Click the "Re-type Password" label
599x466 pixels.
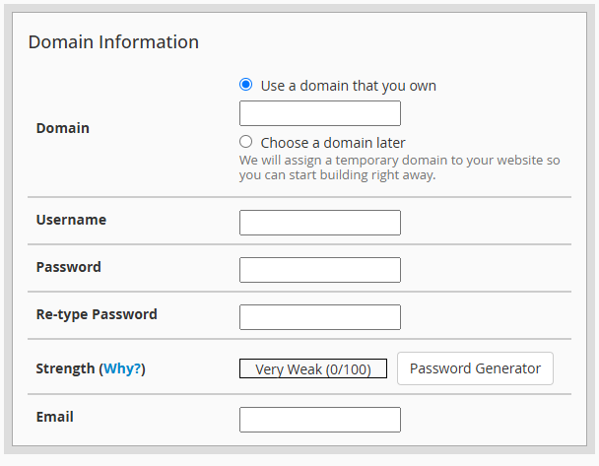97,314
